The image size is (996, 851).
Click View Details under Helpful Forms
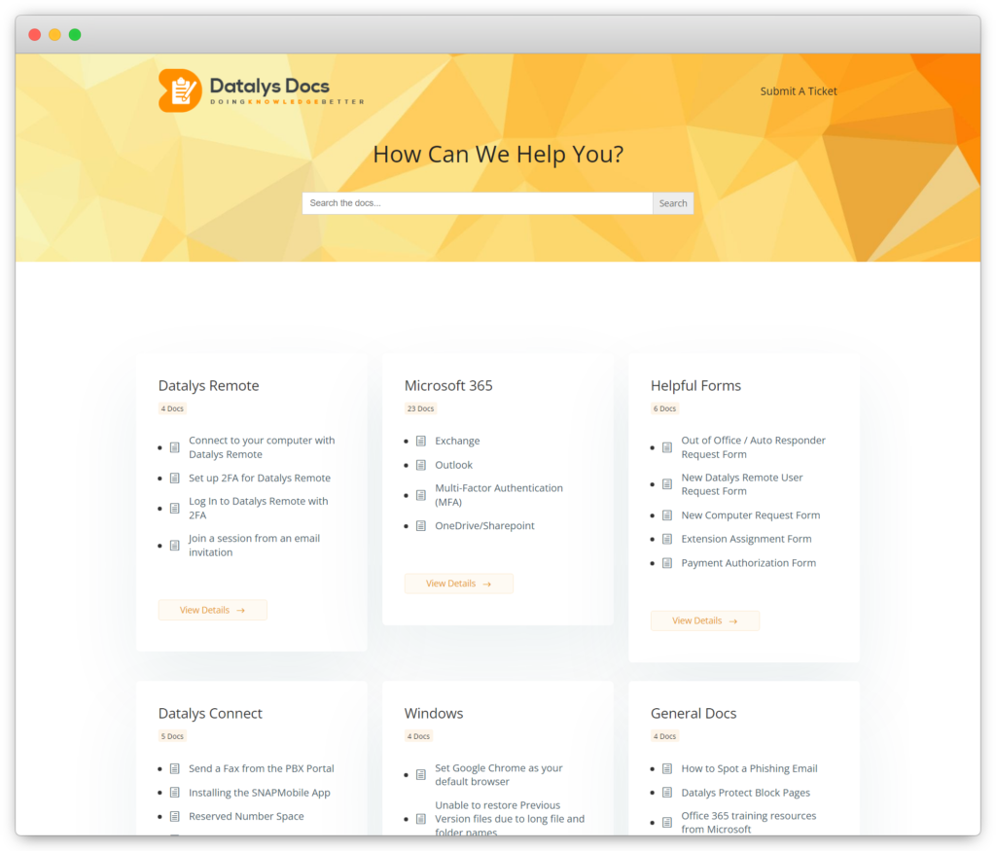pyautogui.click(x=704, y=620)
